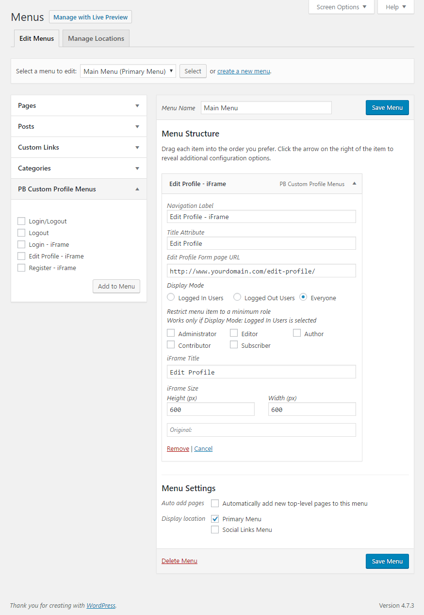This screenshot has height=615, width=424.
Task: Open the WordPress footer link
Action: tap(101, 605)
